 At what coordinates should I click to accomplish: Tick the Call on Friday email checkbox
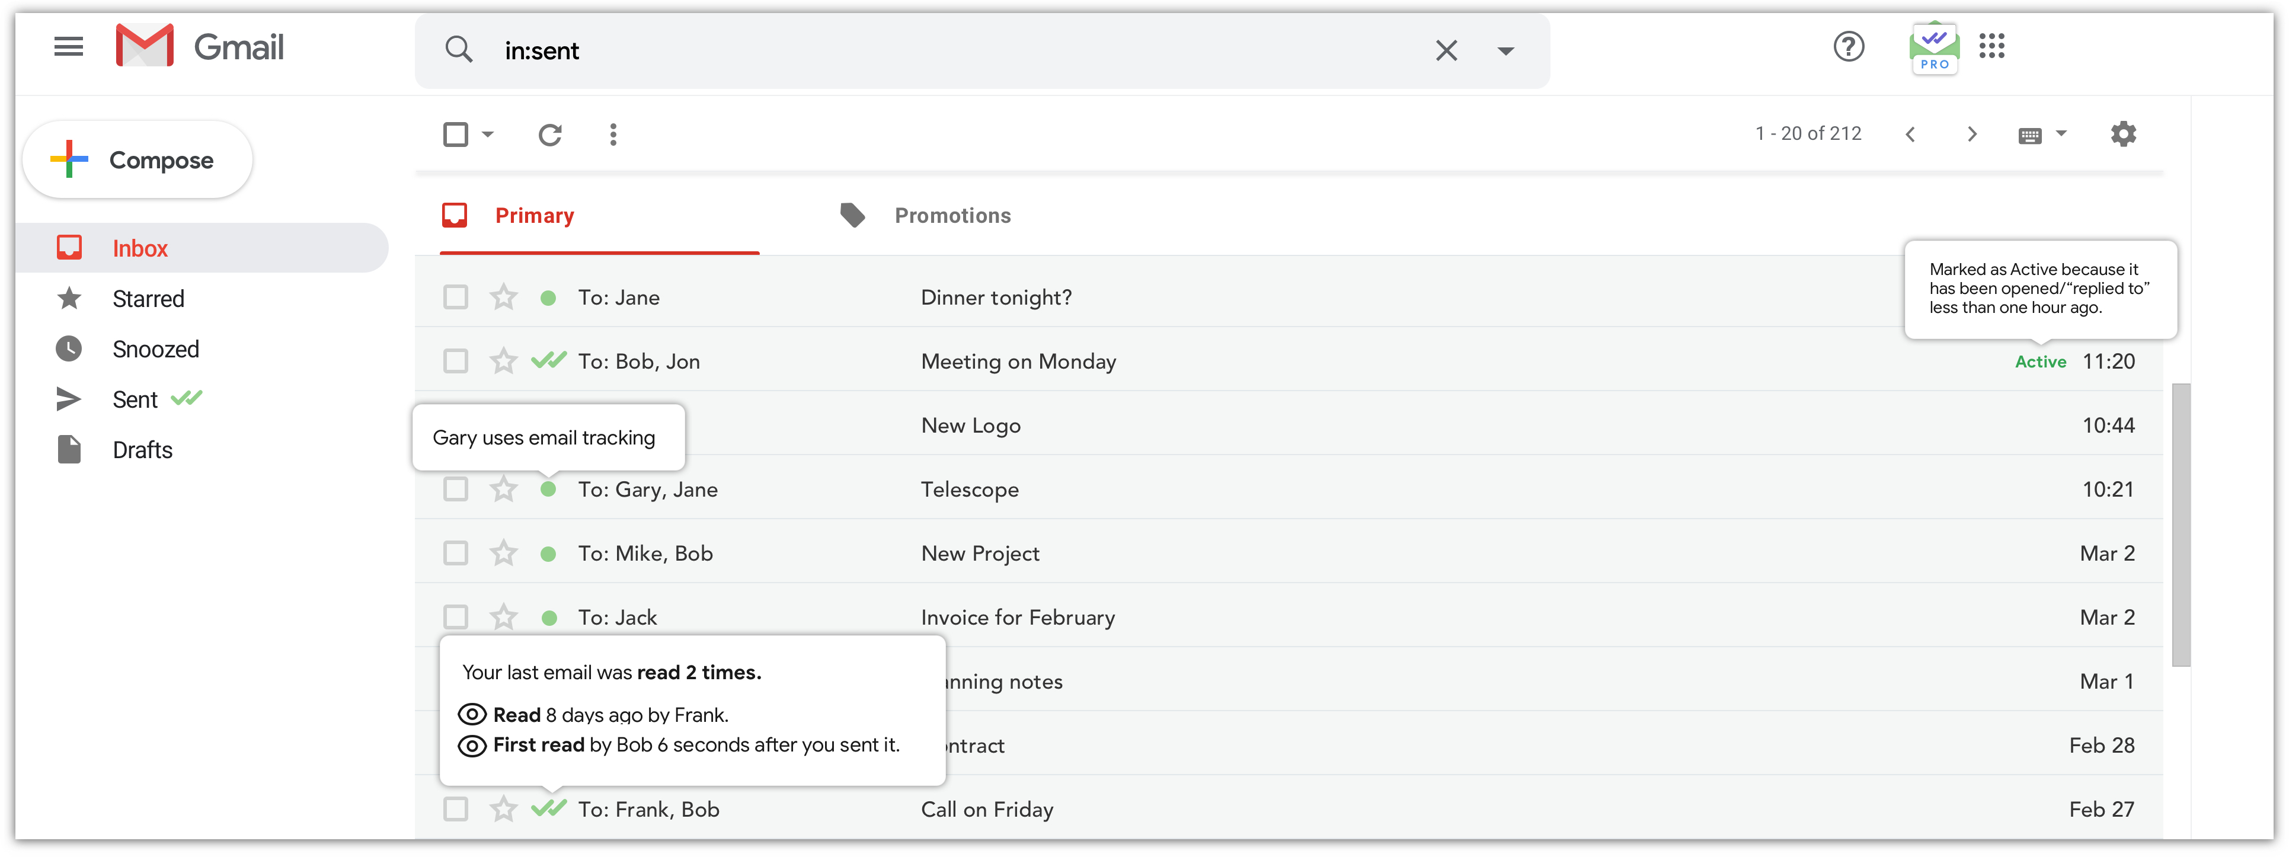click(x=456, y=810)
